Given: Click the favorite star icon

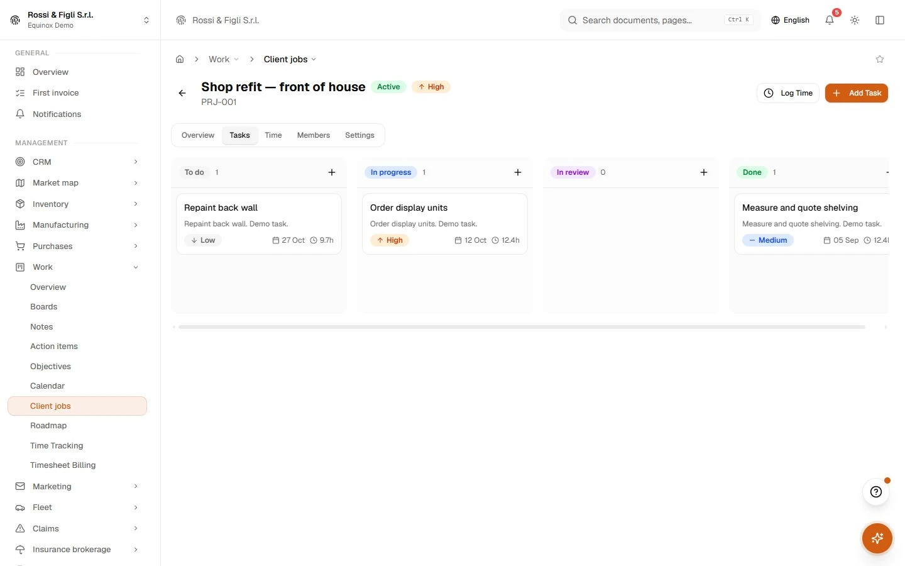Looking at the screenshot, I should [x=880, y=59].
